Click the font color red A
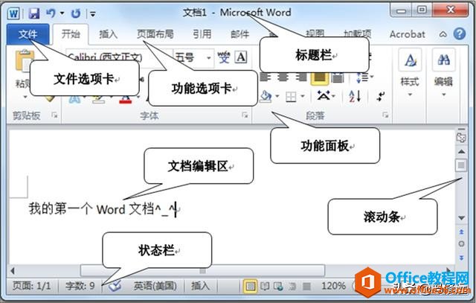This screenshot has height=303, width=476. pyautogui.click(x=126, y=100)
